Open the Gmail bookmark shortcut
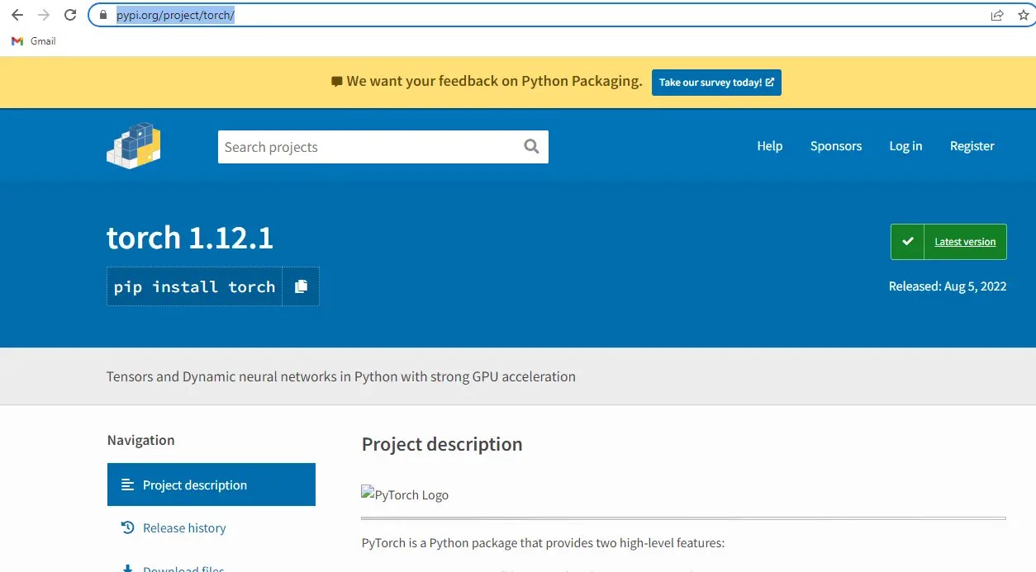The height and width of the screenshot is (572, 1036). (33, 40)
